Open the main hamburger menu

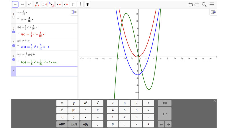[x=212, y=5]
